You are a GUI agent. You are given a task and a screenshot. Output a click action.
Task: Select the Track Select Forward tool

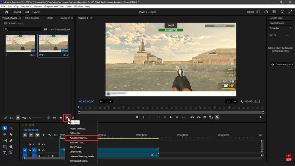tap(11, 128)
